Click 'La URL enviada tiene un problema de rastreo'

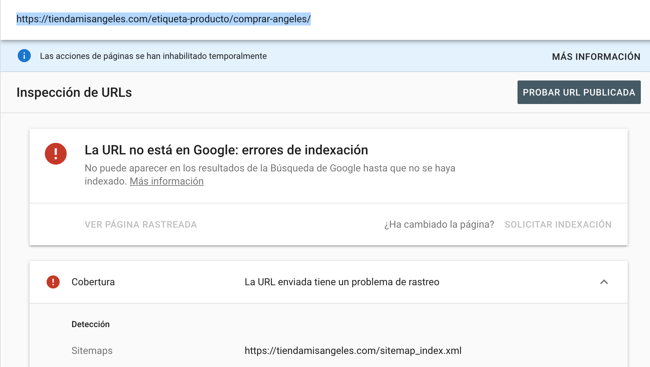pyautogui.click(x=342, y=282)
